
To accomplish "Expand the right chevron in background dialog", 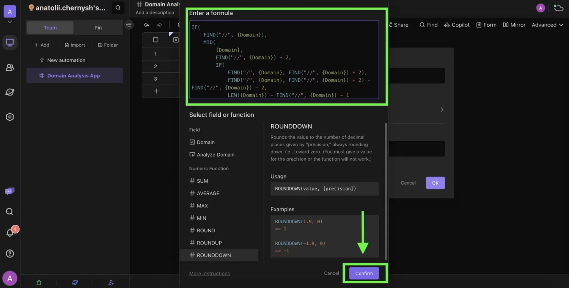I will (x=442, y=110).
